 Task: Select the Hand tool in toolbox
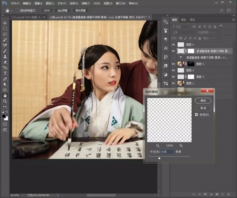click(5, 96)
